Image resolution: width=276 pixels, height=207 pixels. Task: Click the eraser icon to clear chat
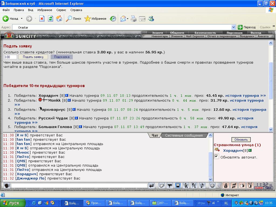tap(161, 185)
